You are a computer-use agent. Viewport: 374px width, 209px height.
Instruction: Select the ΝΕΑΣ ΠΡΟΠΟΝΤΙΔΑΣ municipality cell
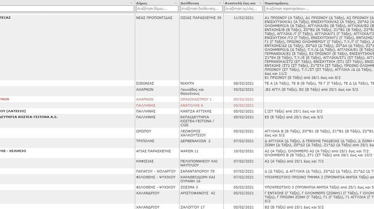coord(153,18)
